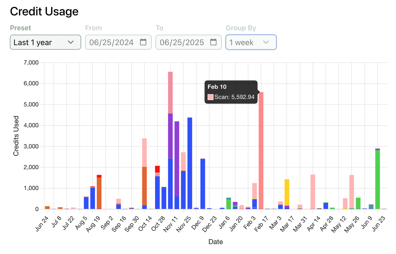
Task: Click the chevron on the Preset selector
Action: coord(71,42)
